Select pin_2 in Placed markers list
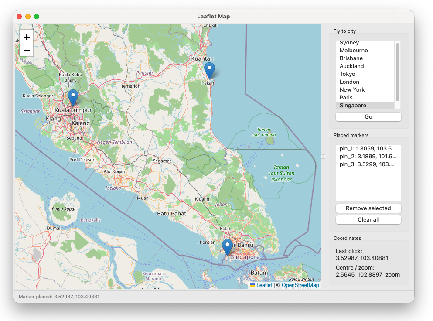Viewport: 433px width, 321px height. (368, 157)
